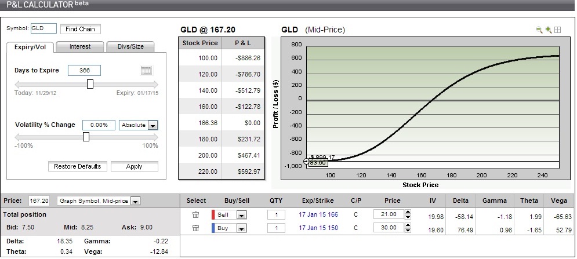Click the Ask value 9.00
This screenshot has height=259, width=577.
pos(146,227)
